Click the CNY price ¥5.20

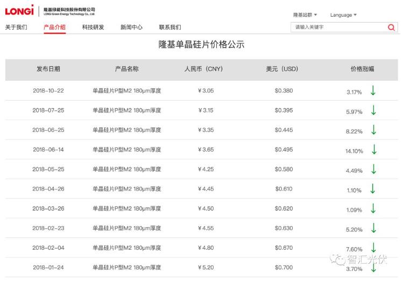click(x=206, y=268)
